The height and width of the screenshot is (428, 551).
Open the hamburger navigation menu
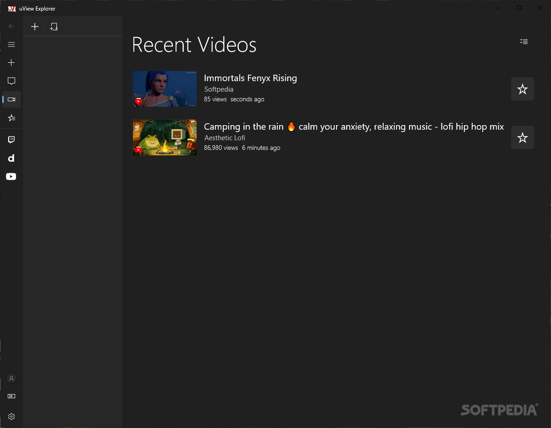(11, 44)
